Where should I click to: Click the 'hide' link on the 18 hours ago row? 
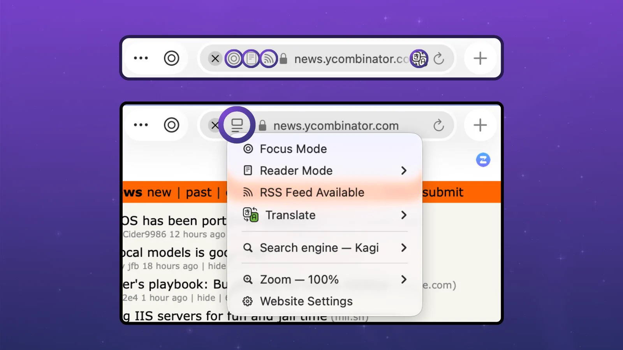tap(216, 266)
